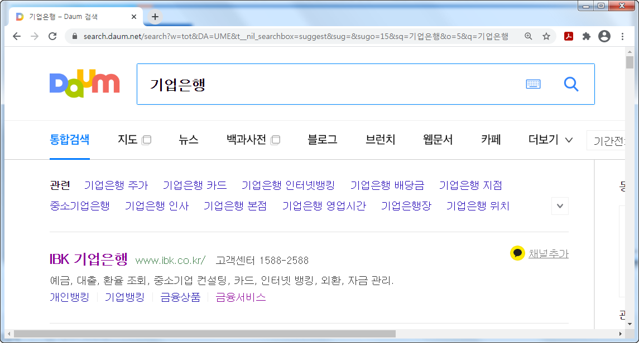Click related search 기업은행 인사

(x=157, y=206)
